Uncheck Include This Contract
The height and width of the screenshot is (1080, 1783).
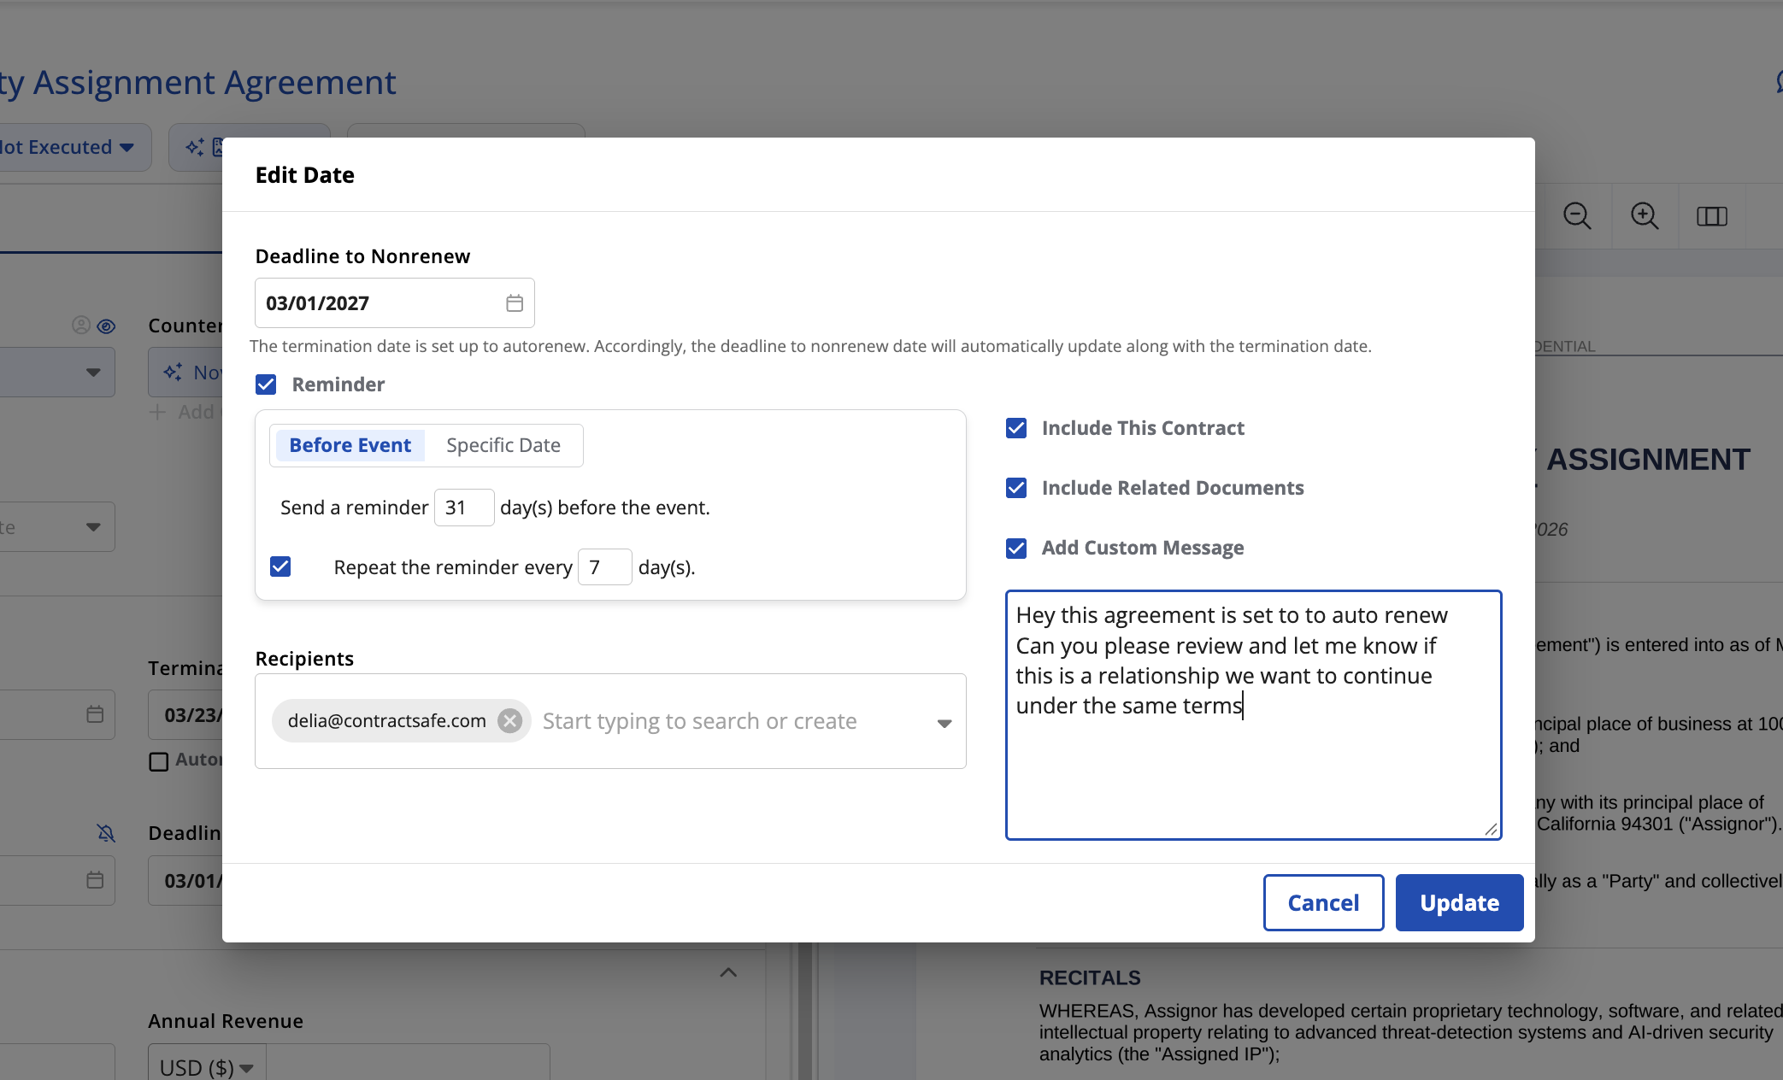point(1016,428)
